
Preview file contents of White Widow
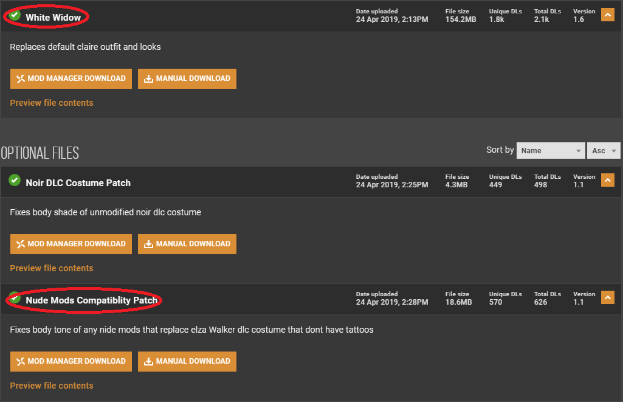coord(52,103)
